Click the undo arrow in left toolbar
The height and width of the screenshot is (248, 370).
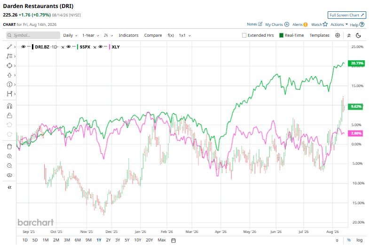coord(9,125)
